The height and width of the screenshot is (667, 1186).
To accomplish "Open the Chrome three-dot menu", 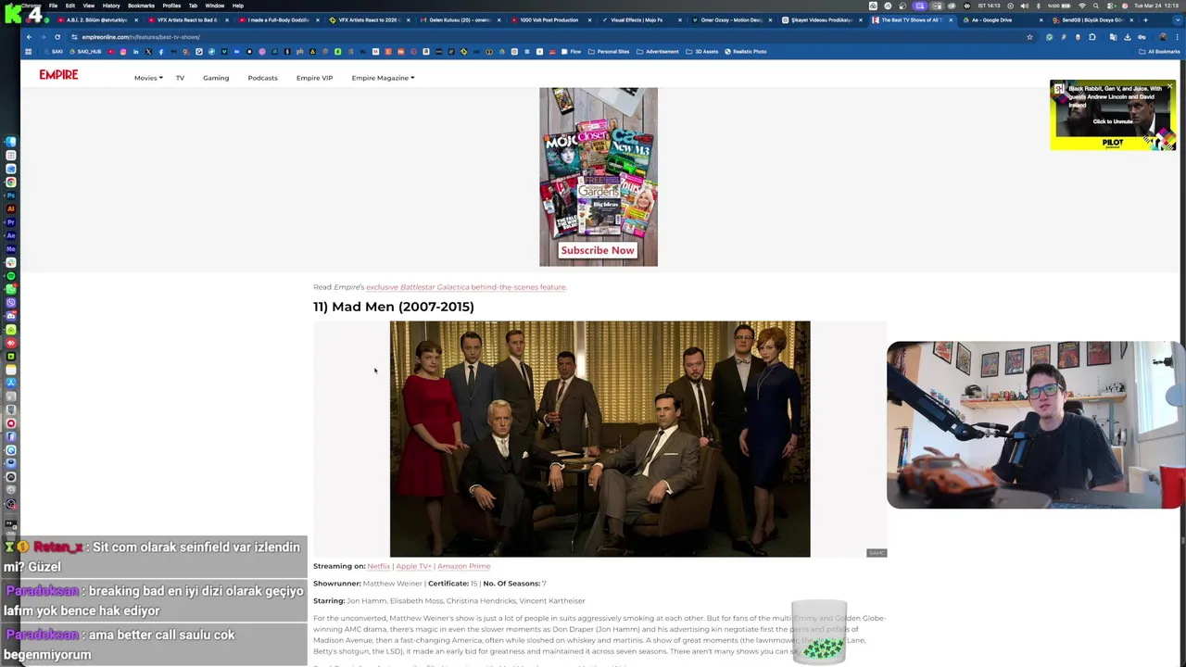I will pos(1177,37).
